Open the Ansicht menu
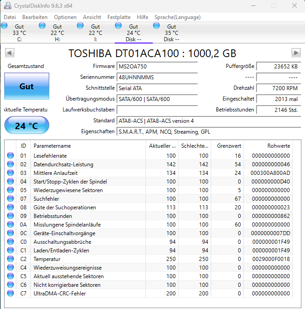 click(x=92, y=17)
